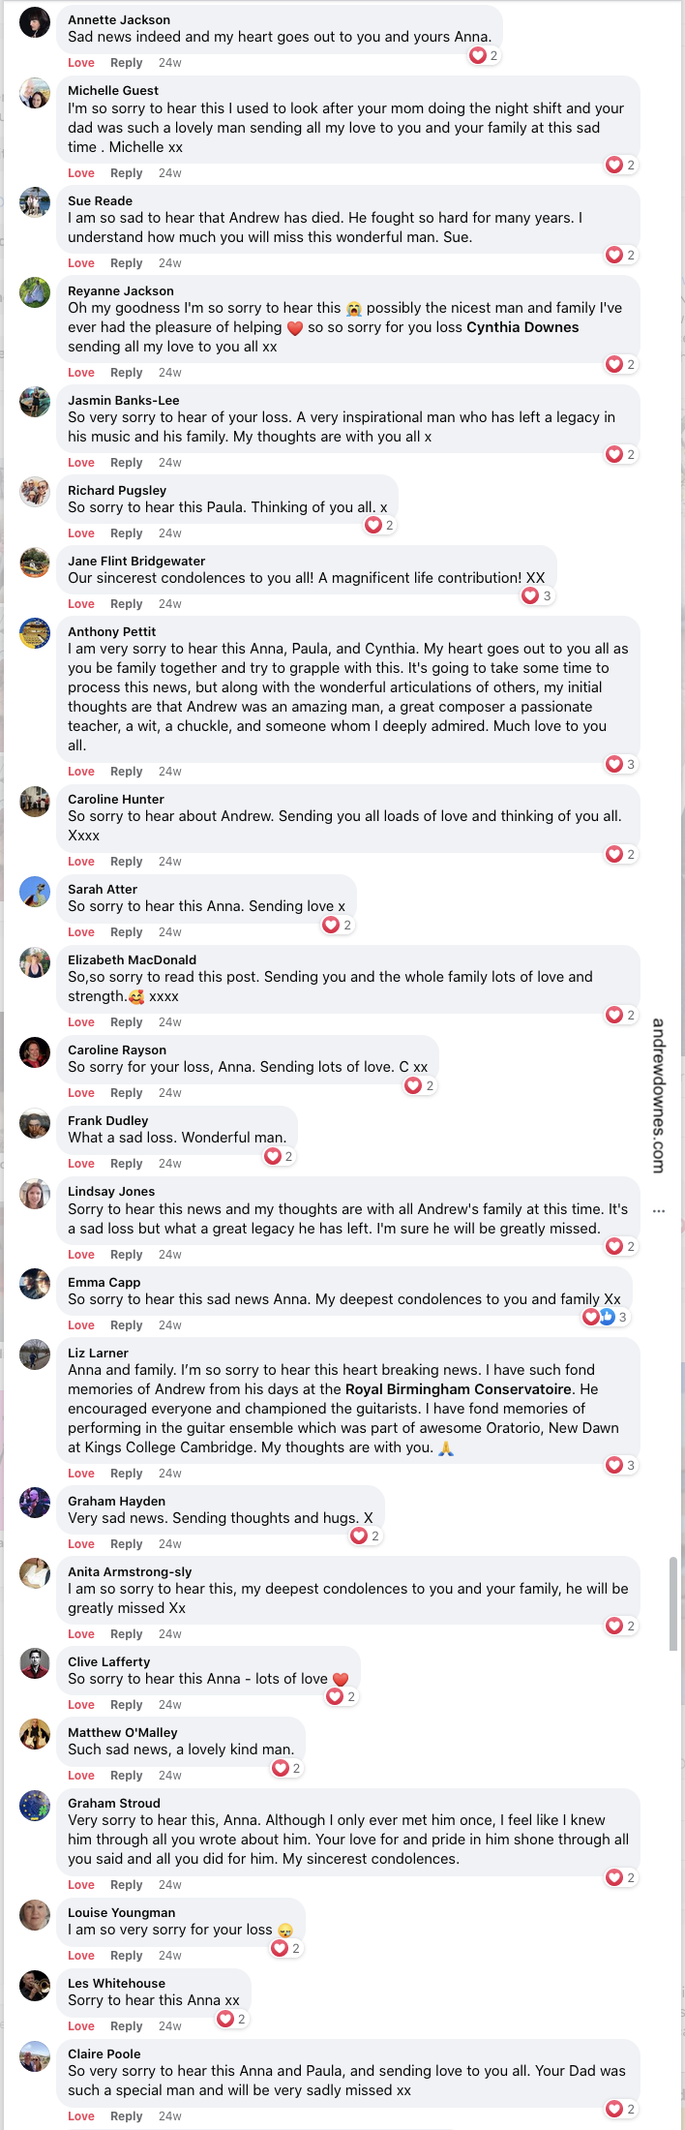685x2130 pixels.
Task: Click Frank Dudley's profile avatar
Action: pos(35,1124)
